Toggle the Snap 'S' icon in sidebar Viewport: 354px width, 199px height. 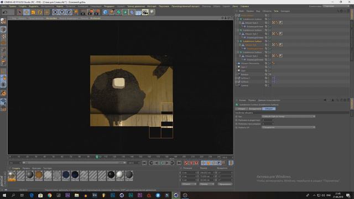(3, 85)
